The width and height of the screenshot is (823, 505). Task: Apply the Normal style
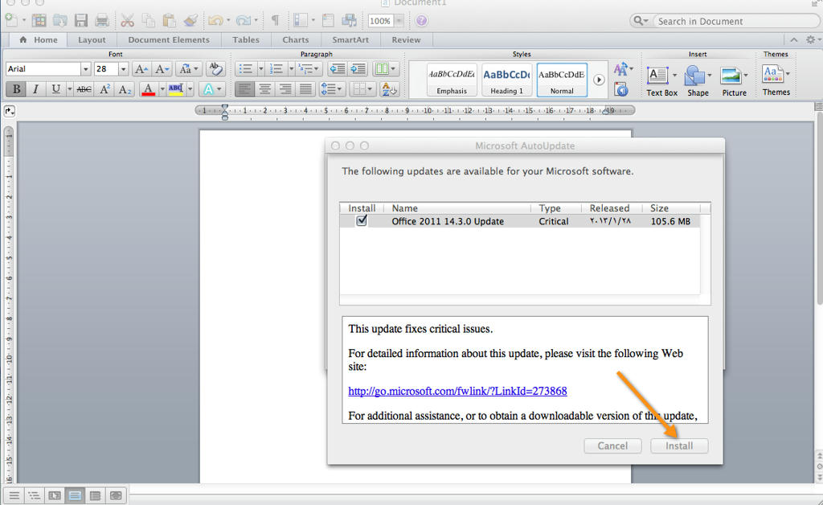coord(562,80)
